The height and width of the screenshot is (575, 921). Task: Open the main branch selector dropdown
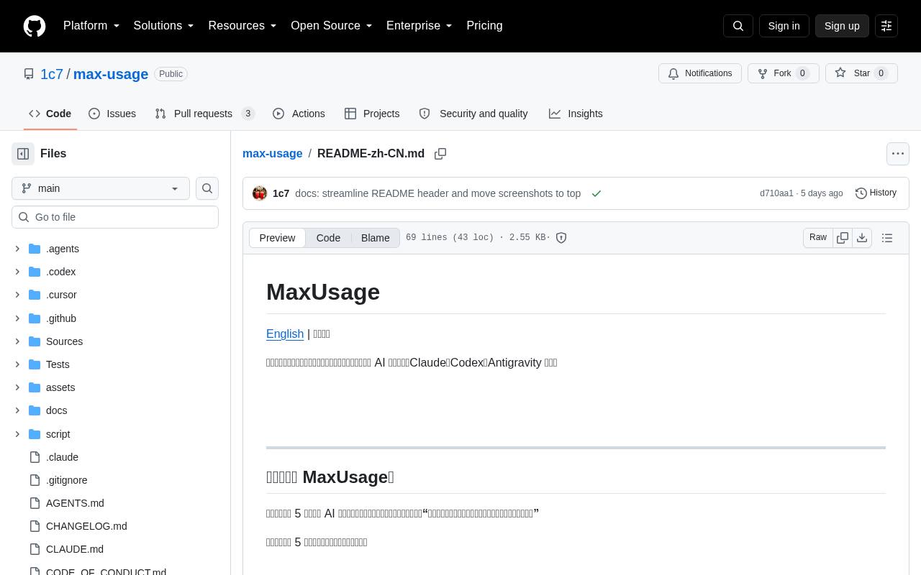click(x=101, y=188)
